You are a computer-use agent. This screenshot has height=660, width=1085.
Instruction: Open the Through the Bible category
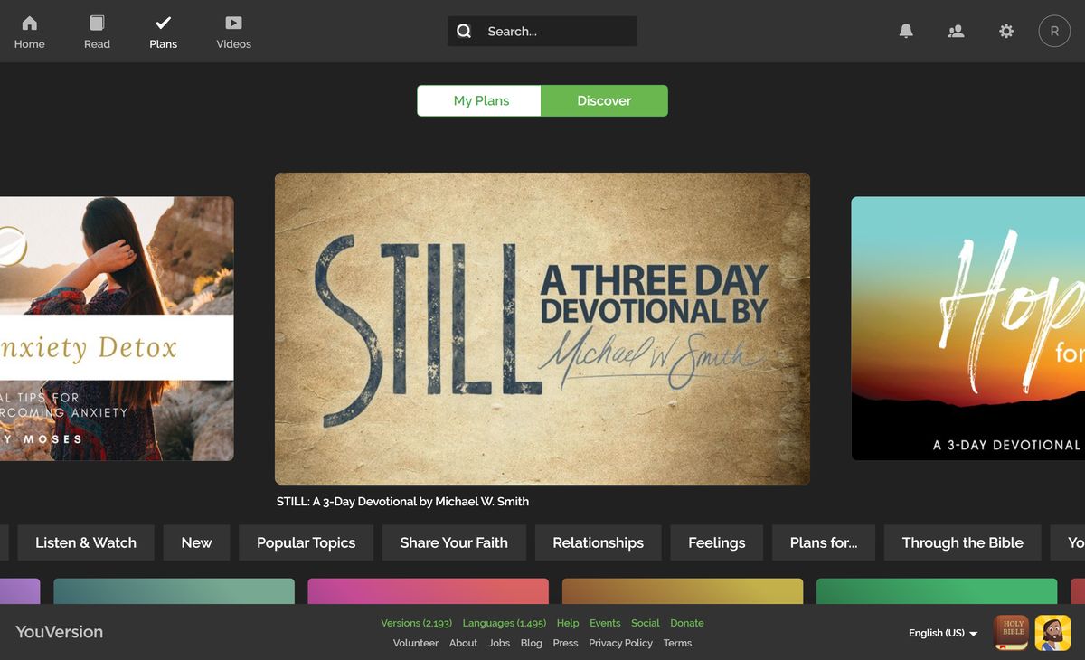coord(962,542)
